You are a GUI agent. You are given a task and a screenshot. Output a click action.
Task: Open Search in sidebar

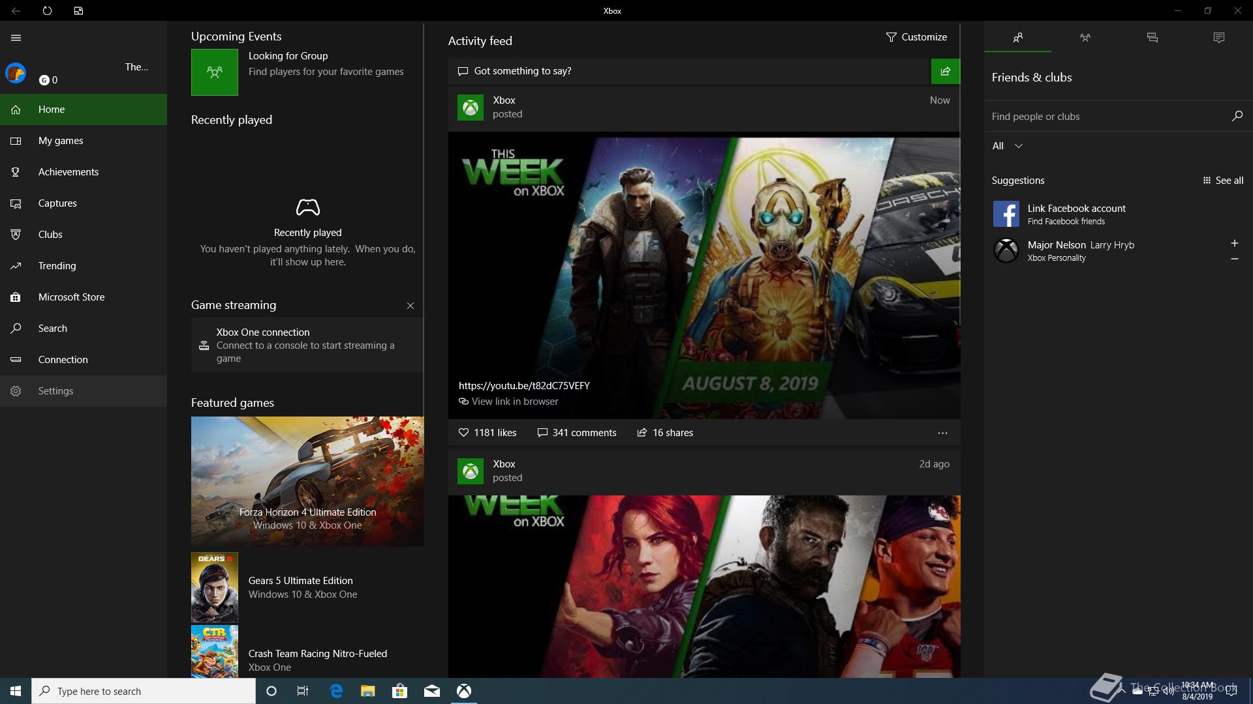pos(84,329)
